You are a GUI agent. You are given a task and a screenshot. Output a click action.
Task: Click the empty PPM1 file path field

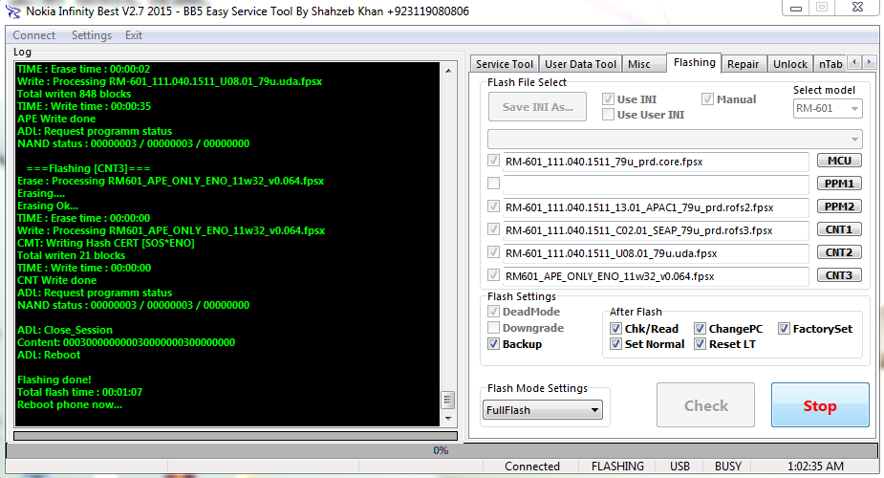pyautogui.click(x=655, y=185)
